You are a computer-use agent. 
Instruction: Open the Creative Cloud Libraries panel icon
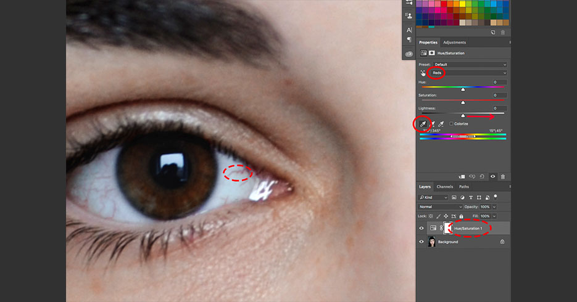[x=409, y=54]
